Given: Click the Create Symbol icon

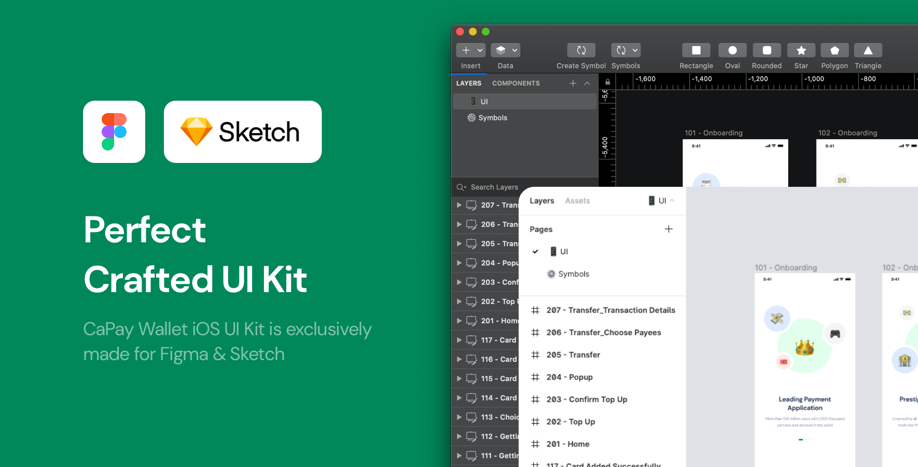Looking at the screenshot, I should coord(581,50).
